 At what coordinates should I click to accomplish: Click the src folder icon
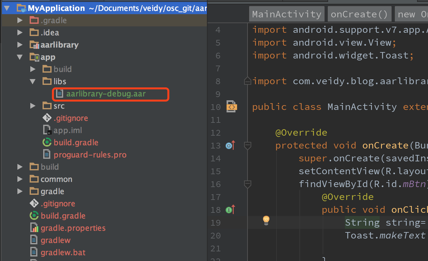click(47, 106)
